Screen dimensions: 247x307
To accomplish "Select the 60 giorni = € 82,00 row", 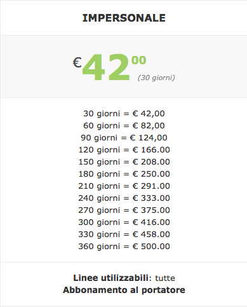I will click(124, 126).
